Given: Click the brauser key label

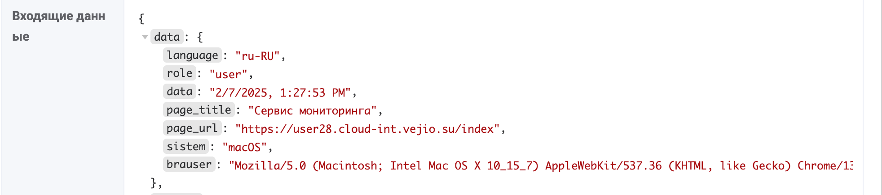Looking at the screenshot, I should coord(189,165).
